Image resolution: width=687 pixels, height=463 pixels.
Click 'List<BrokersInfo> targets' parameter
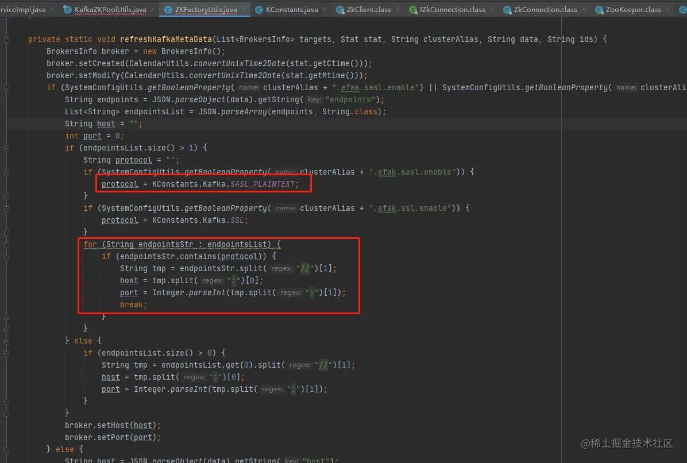[274, 40]
